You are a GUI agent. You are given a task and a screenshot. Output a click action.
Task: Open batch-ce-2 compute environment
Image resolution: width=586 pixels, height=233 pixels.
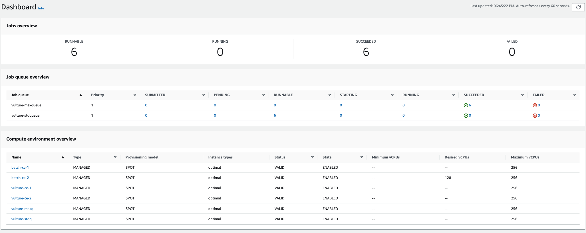[20, 178]
